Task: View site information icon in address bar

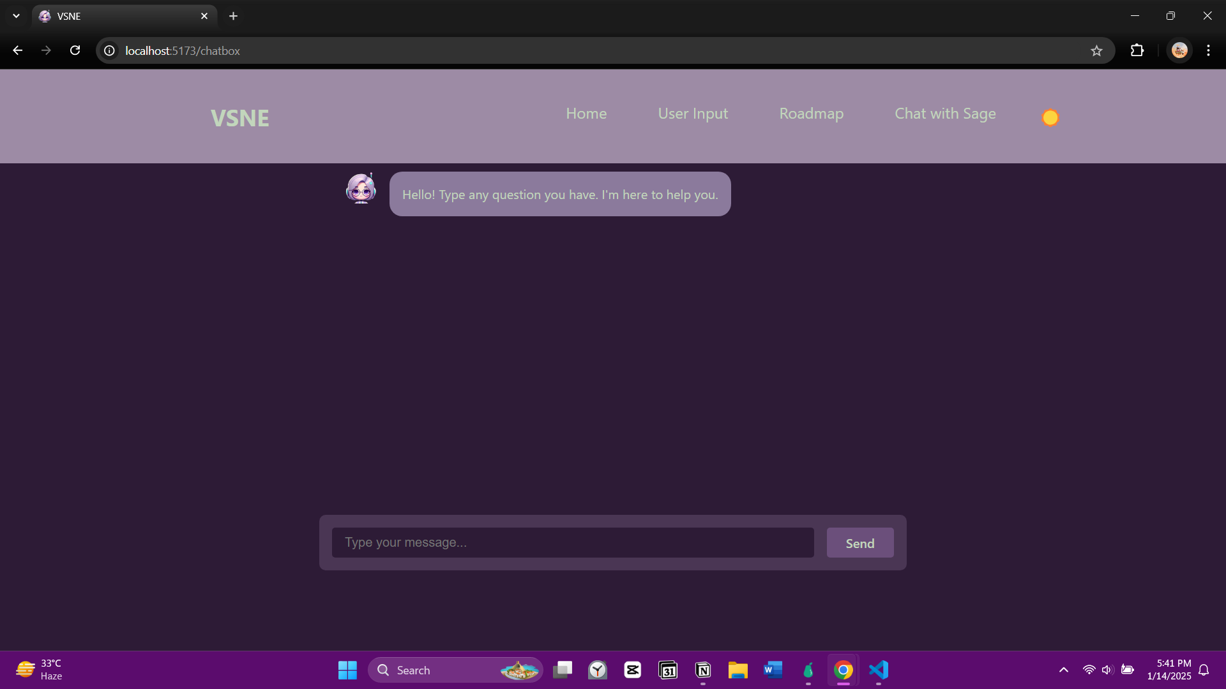Action: [x=110, y=50]
